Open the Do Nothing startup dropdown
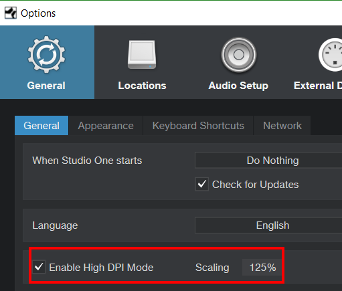This screenshot has height=291, width=342. pos(268,160)
